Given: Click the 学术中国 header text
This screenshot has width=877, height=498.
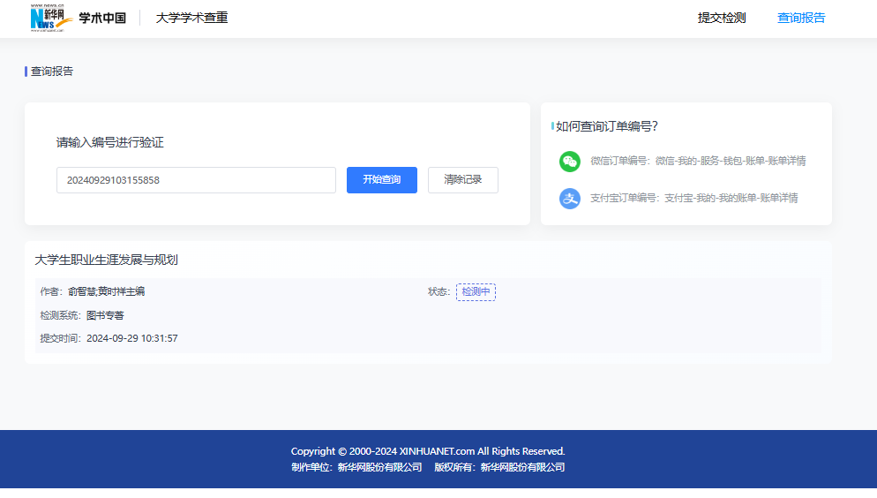Looking at the screenshot, I should (102, 18).
